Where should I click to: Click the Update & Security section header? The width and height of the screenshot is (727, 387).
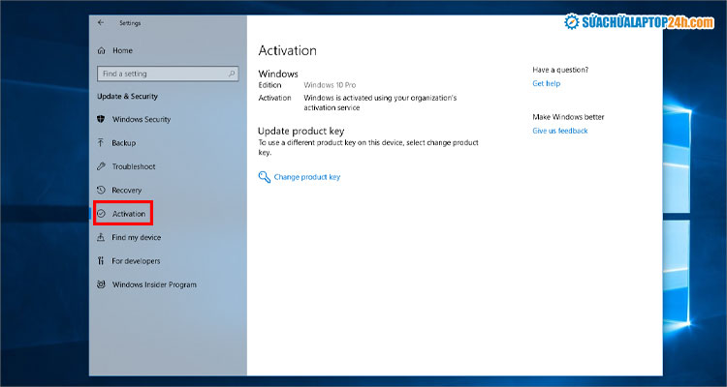127,97
